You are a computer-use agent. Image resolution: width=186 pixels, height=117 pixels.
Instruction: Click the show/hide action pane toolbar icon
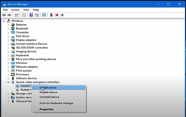point(37,15)
